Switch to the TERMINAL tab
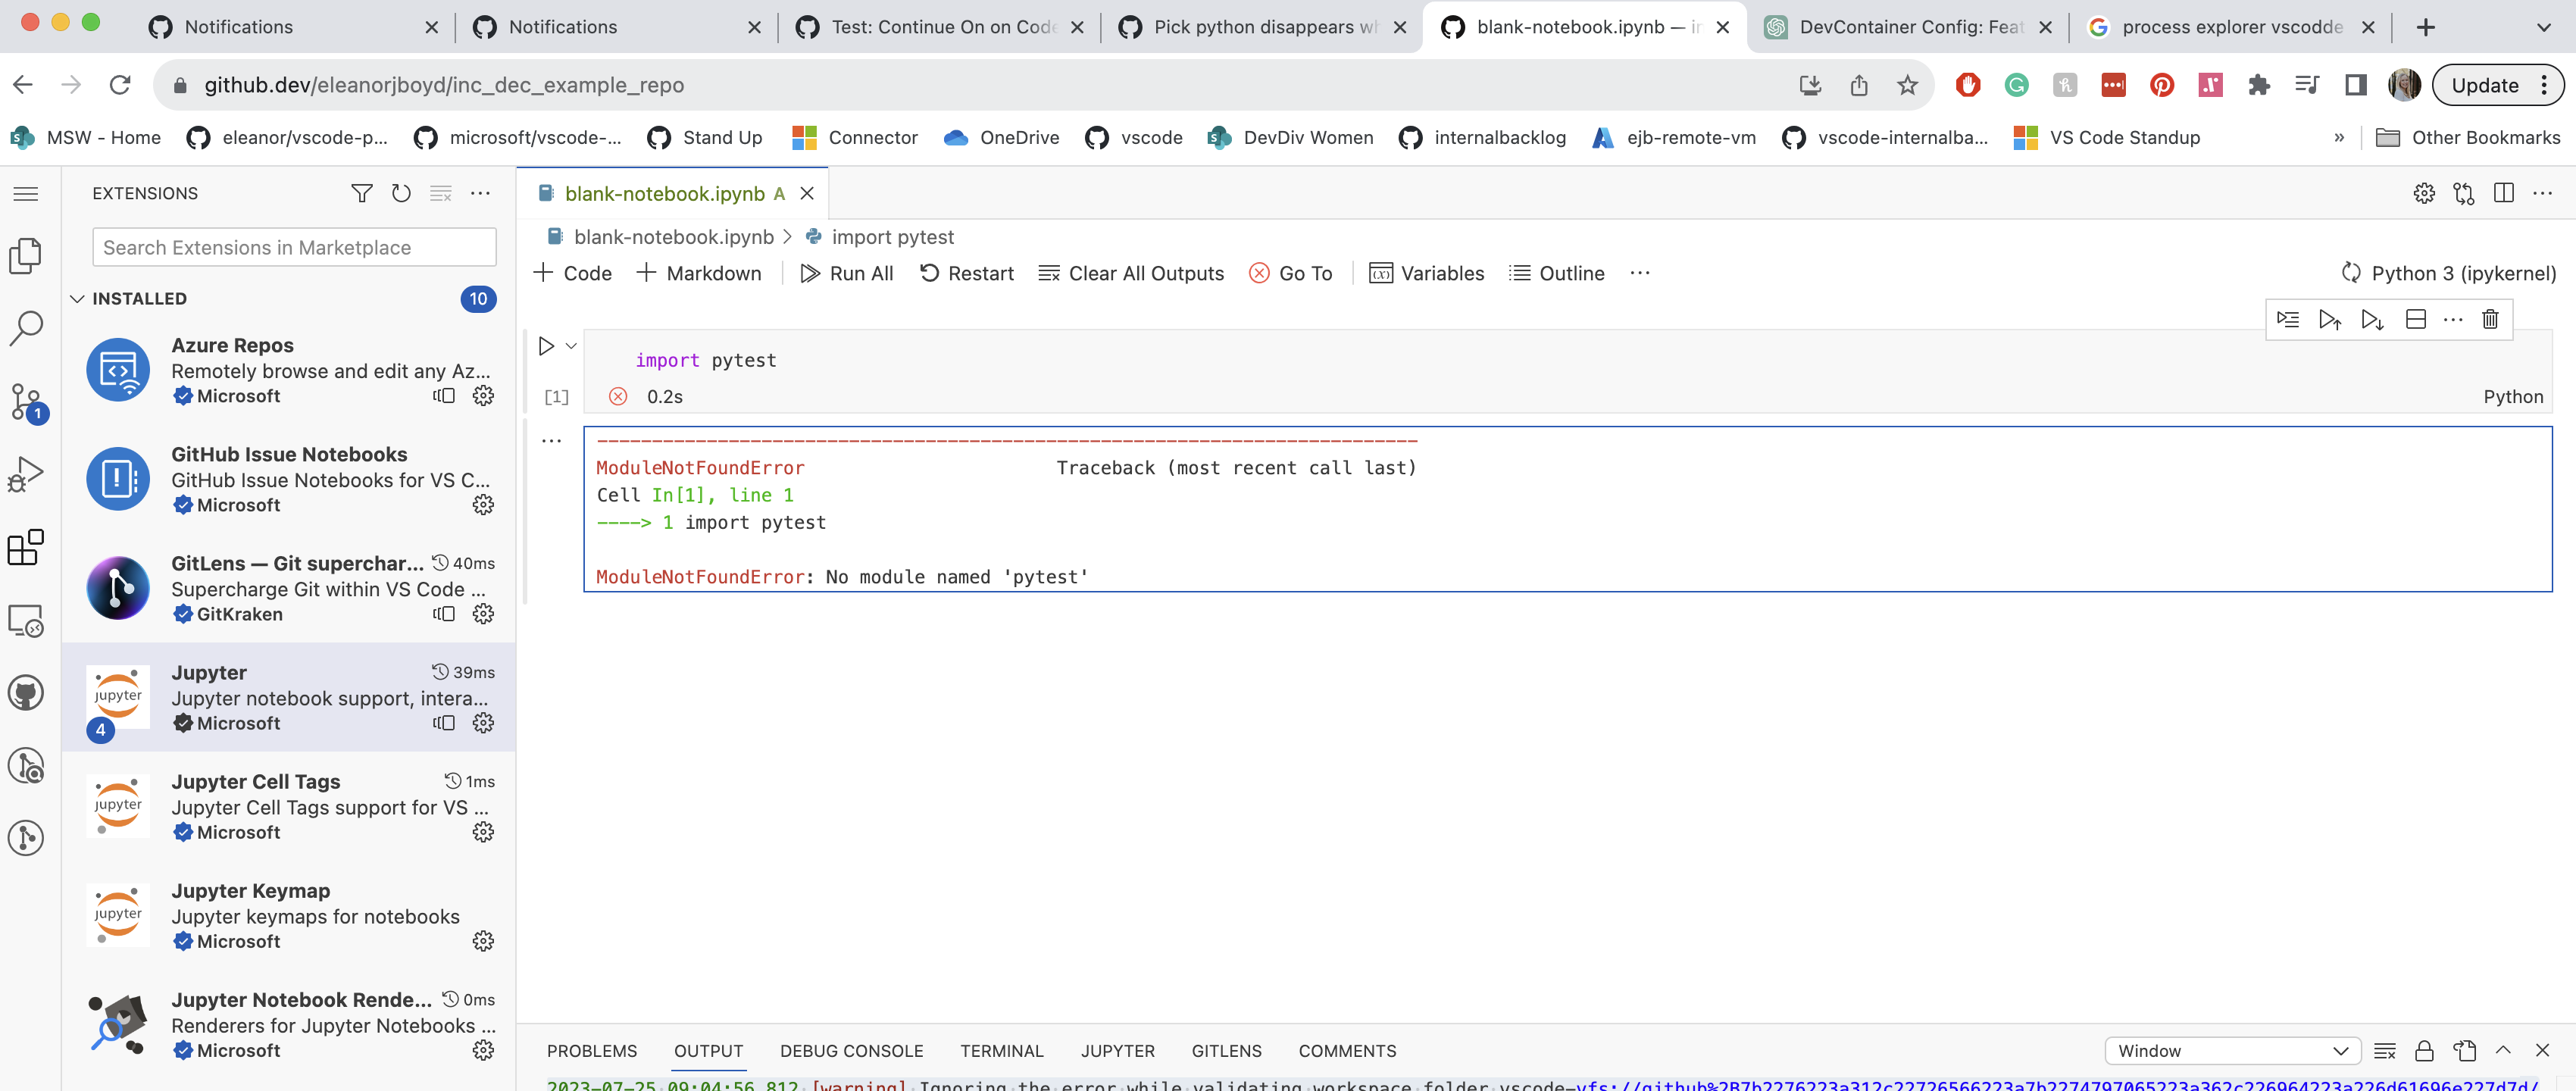 click(x=1001, y=1051)
